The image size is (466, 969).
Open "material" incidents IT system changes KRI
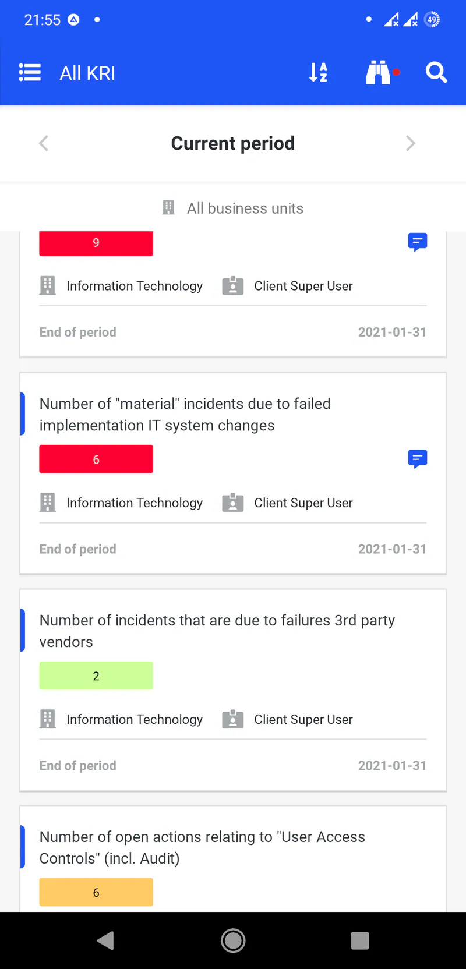(x=185, y=415)
